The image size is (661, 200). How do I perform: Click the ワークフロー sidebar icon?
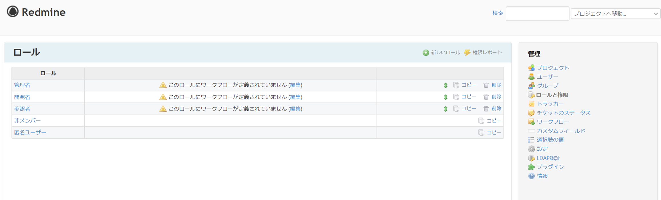click(x=531, y=122)
